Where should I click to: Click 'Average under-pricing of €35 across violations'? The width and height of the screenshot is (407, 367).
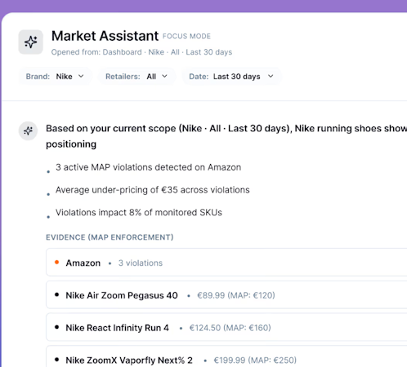(x=153, y=190)
